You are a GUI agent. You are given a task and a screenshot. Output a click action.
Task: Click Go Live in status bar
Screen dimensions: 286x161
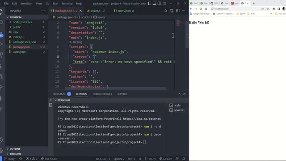166,159
